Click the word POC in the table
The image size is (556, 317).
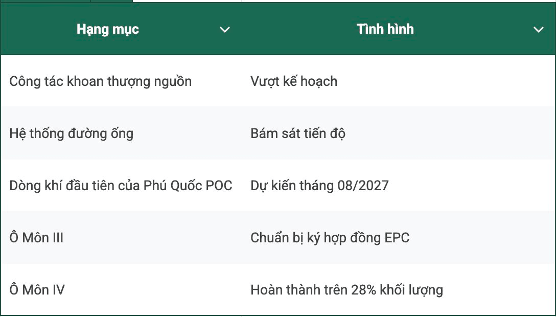[219, 186]
